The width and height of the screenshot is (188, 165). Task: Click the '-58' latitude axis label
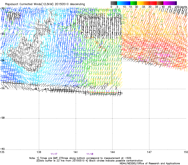click(2, 118)
